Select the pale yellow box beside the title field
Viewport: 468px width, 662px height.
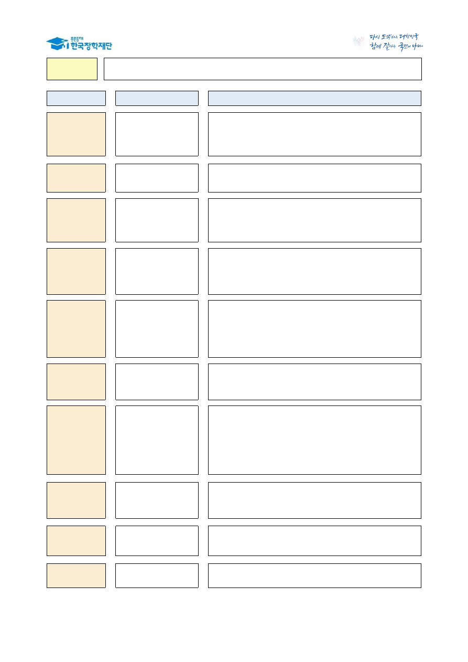pos(72,69)
